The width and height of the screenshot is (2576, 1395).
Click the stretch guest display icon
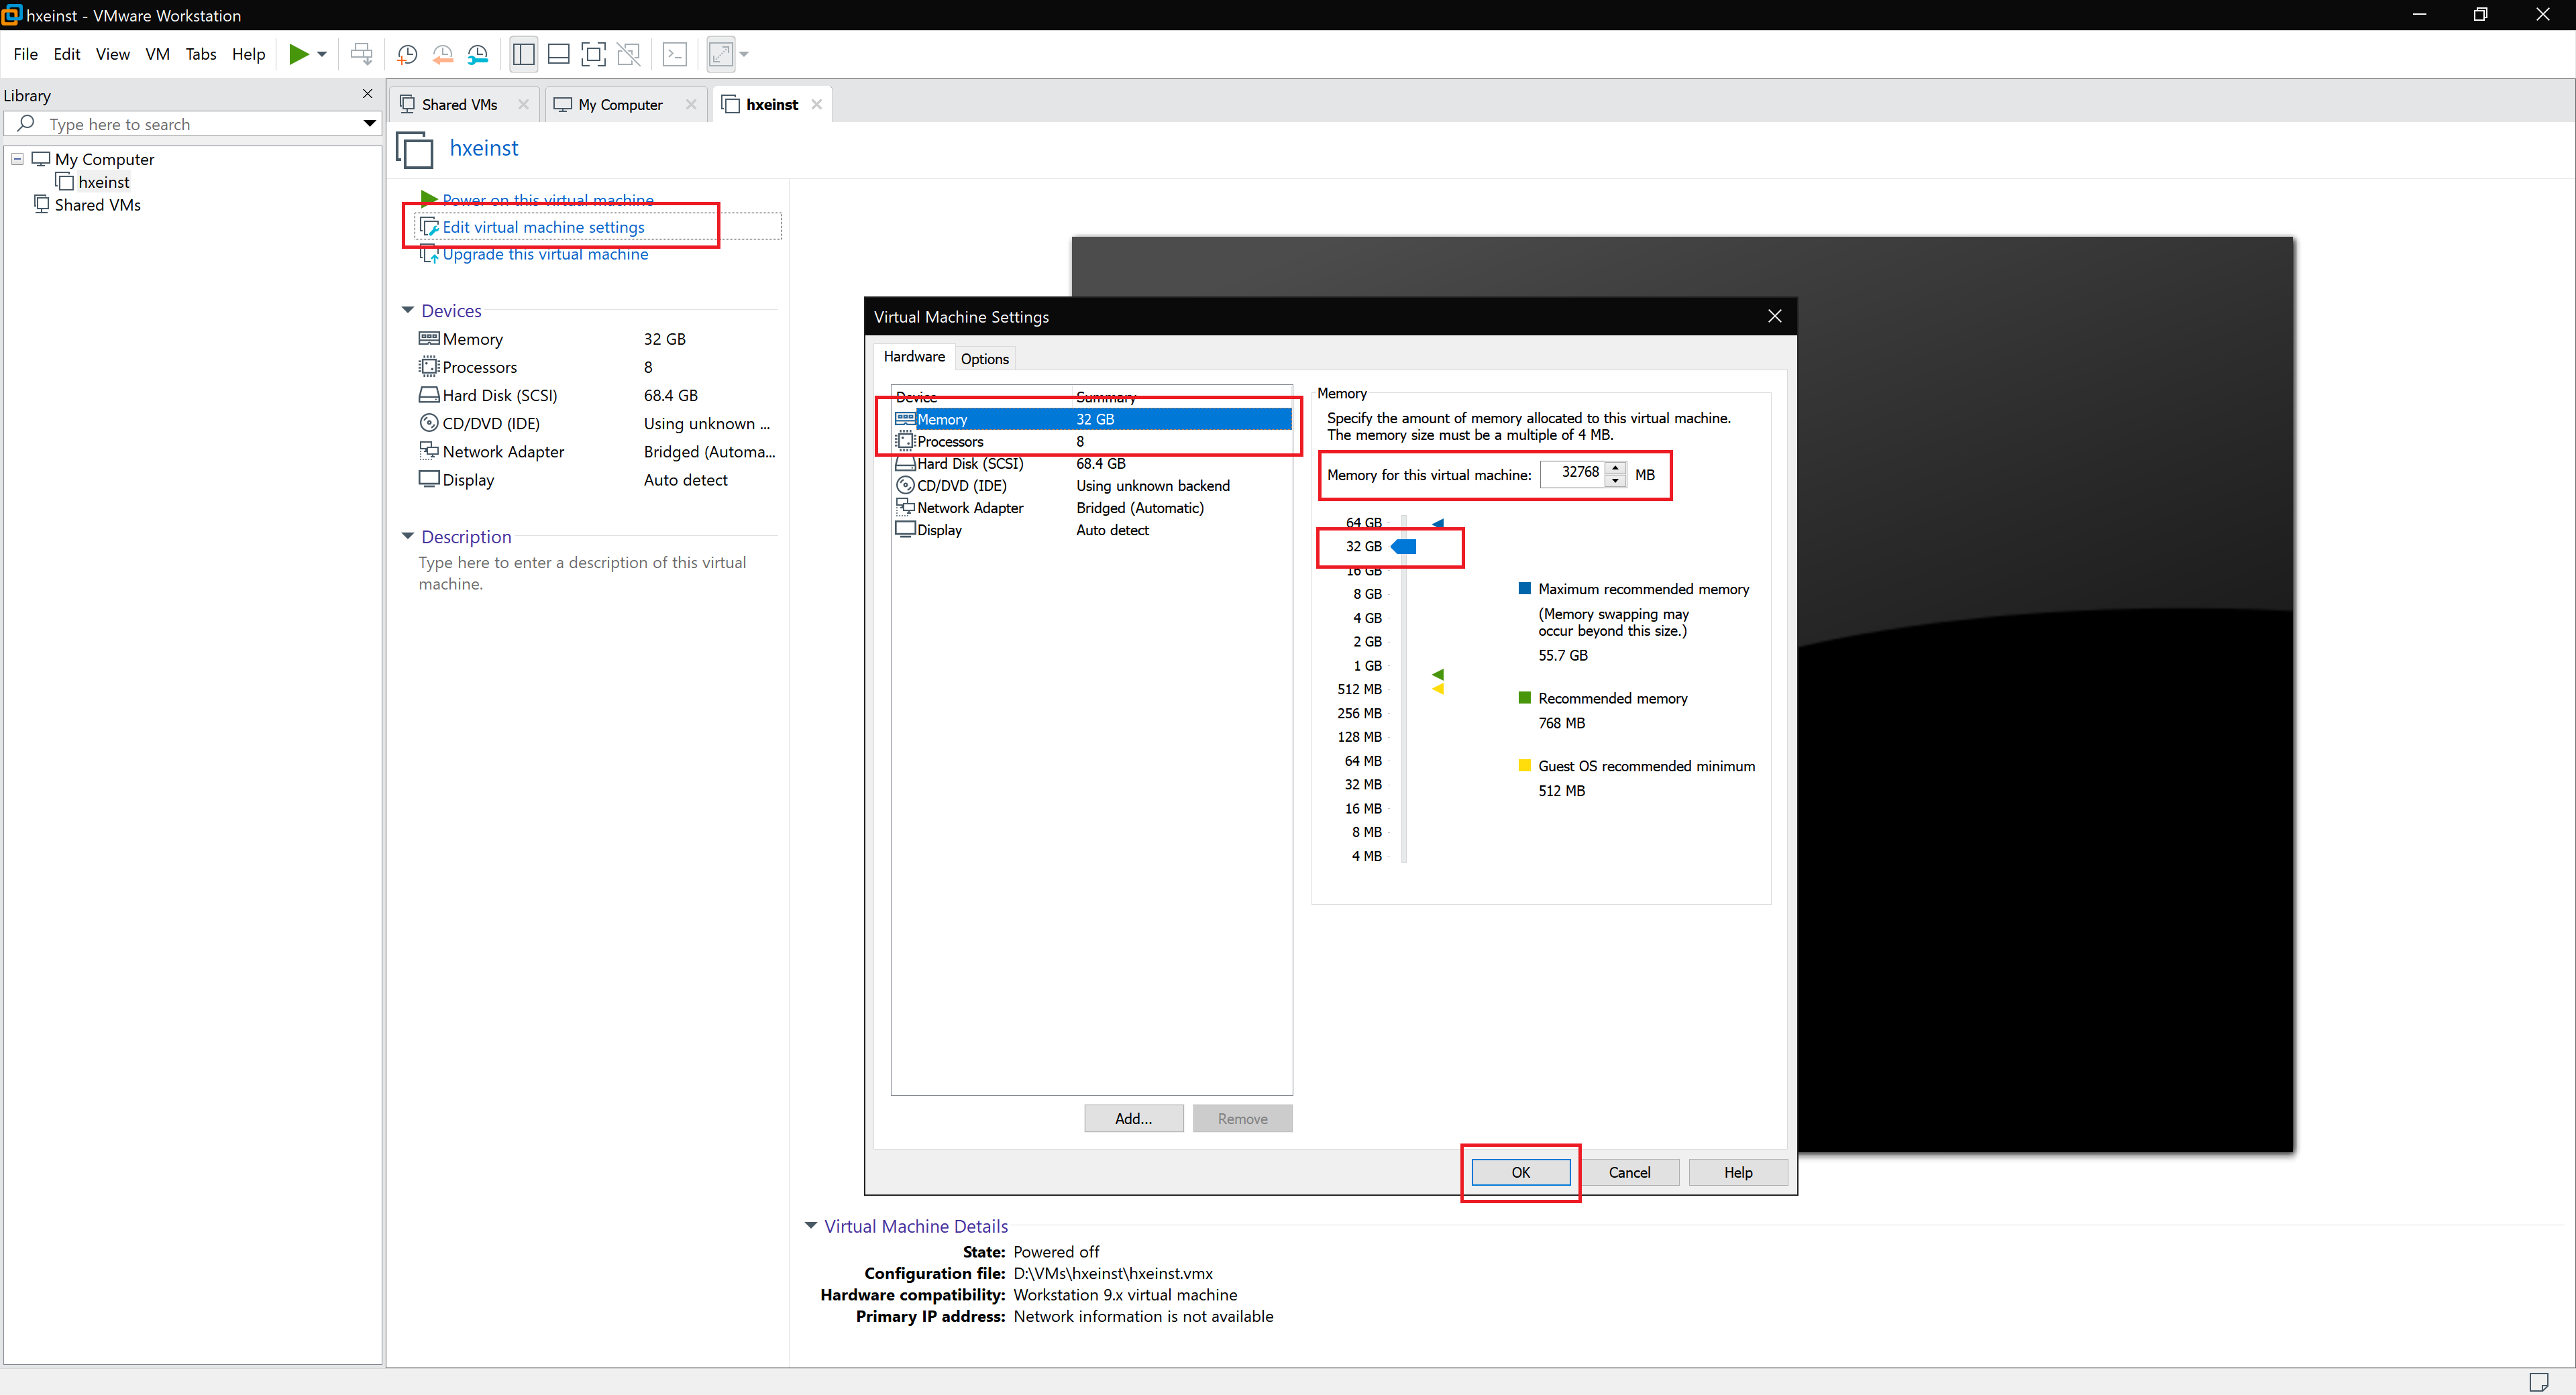point(721,54)
